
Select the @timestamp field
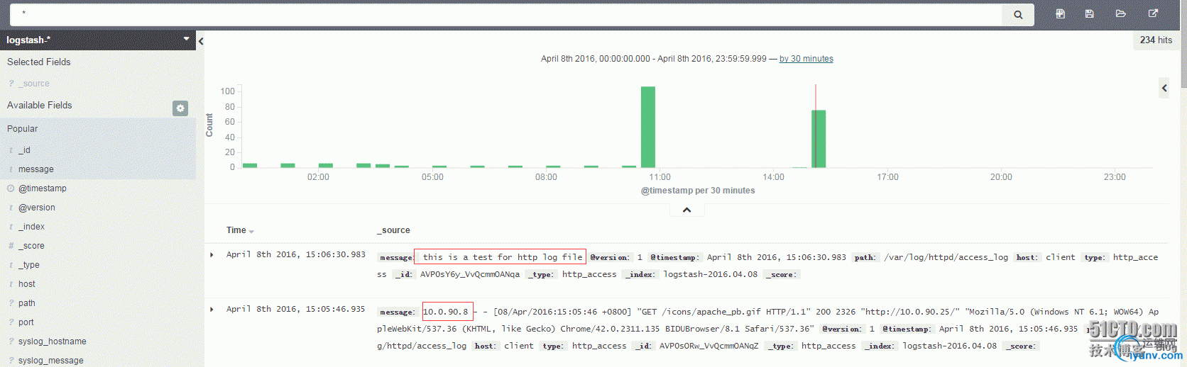coord(43,188)
